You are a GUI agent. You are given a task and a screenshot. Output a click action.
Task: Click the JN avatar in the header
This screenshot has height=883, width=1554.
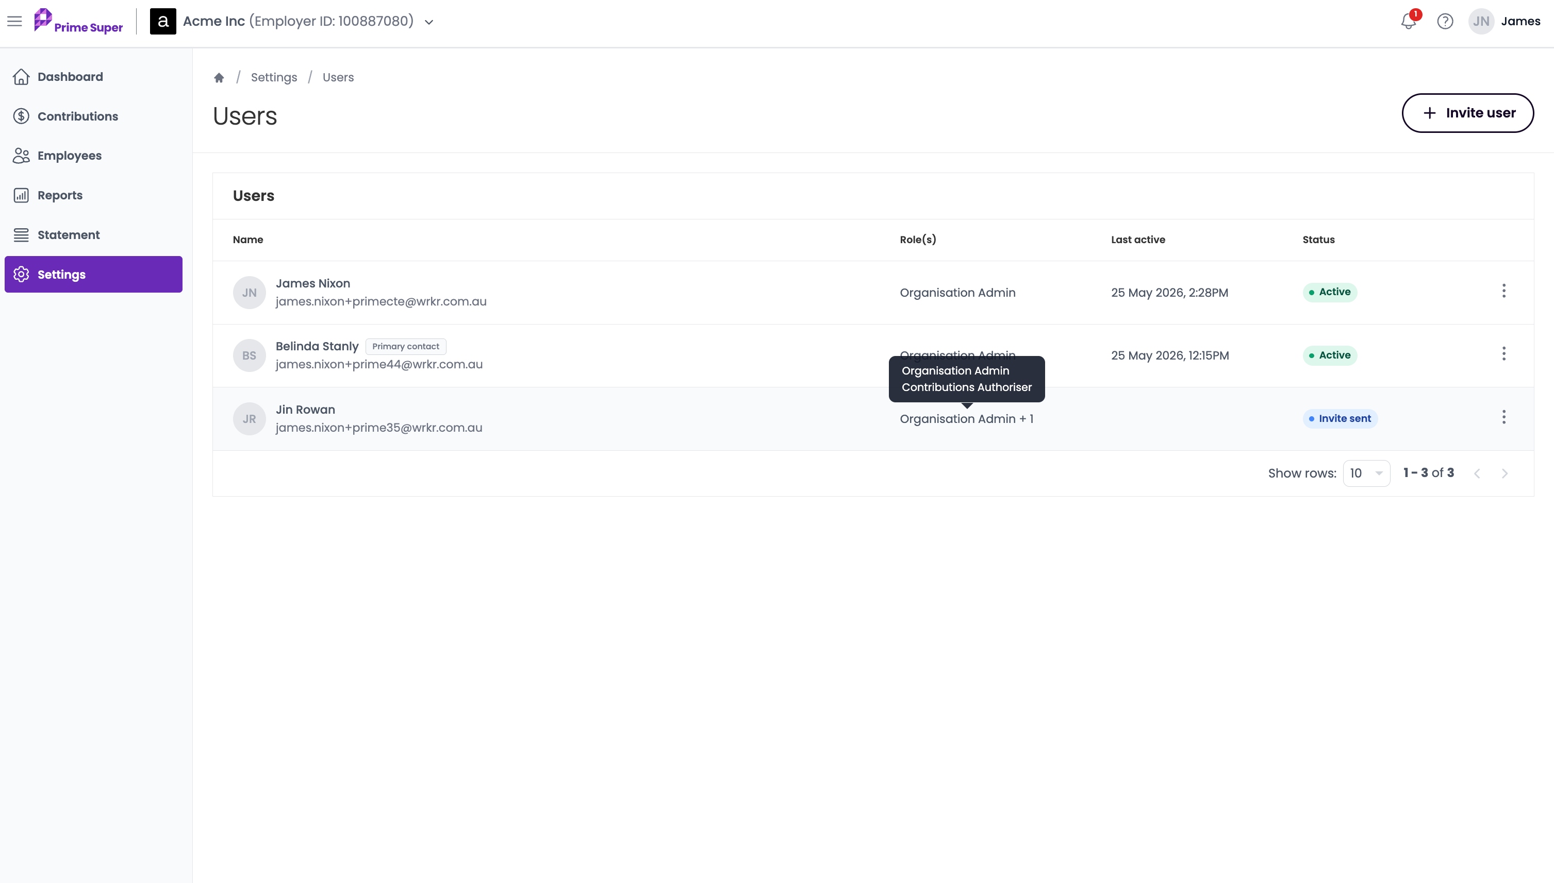(x=1481, y=21)
